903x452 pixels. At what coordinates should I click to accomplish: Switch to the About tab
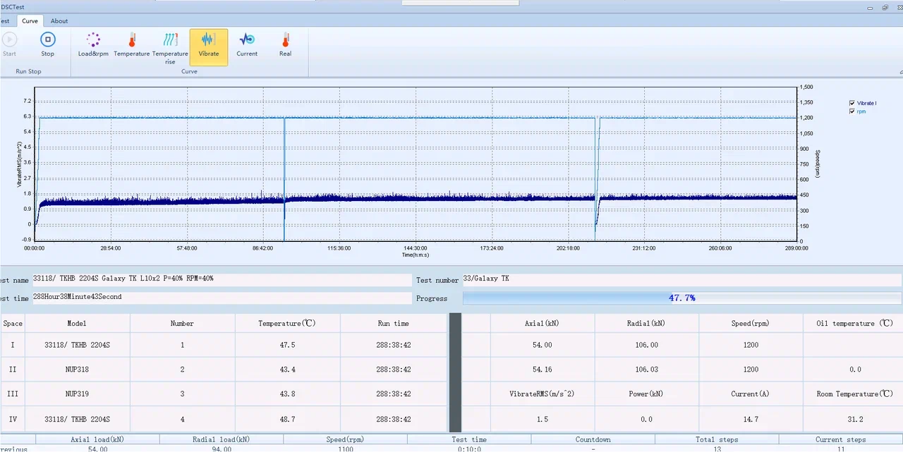59,21
